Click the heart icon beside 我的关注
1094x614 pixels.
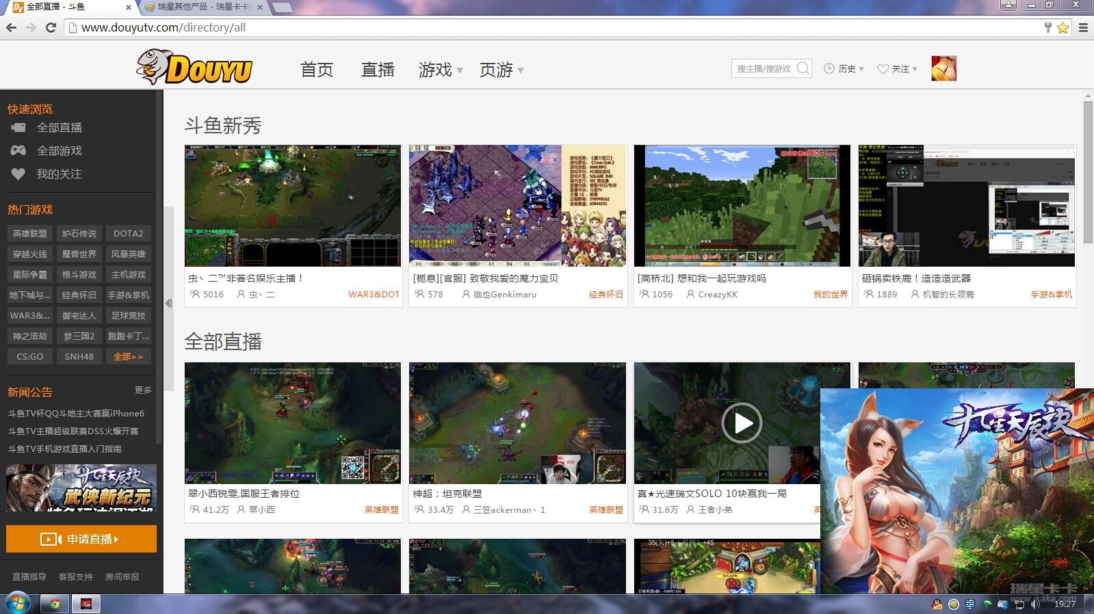click(18, 174)
